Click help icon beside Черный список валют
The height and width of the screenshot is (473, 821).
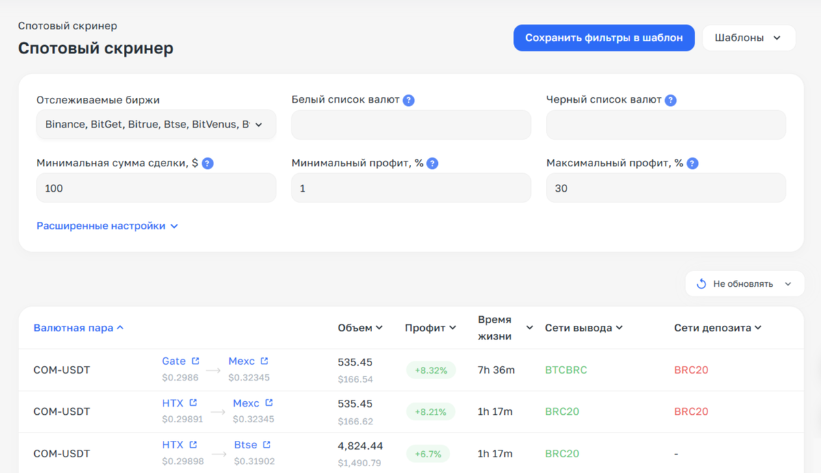point(670,100)
